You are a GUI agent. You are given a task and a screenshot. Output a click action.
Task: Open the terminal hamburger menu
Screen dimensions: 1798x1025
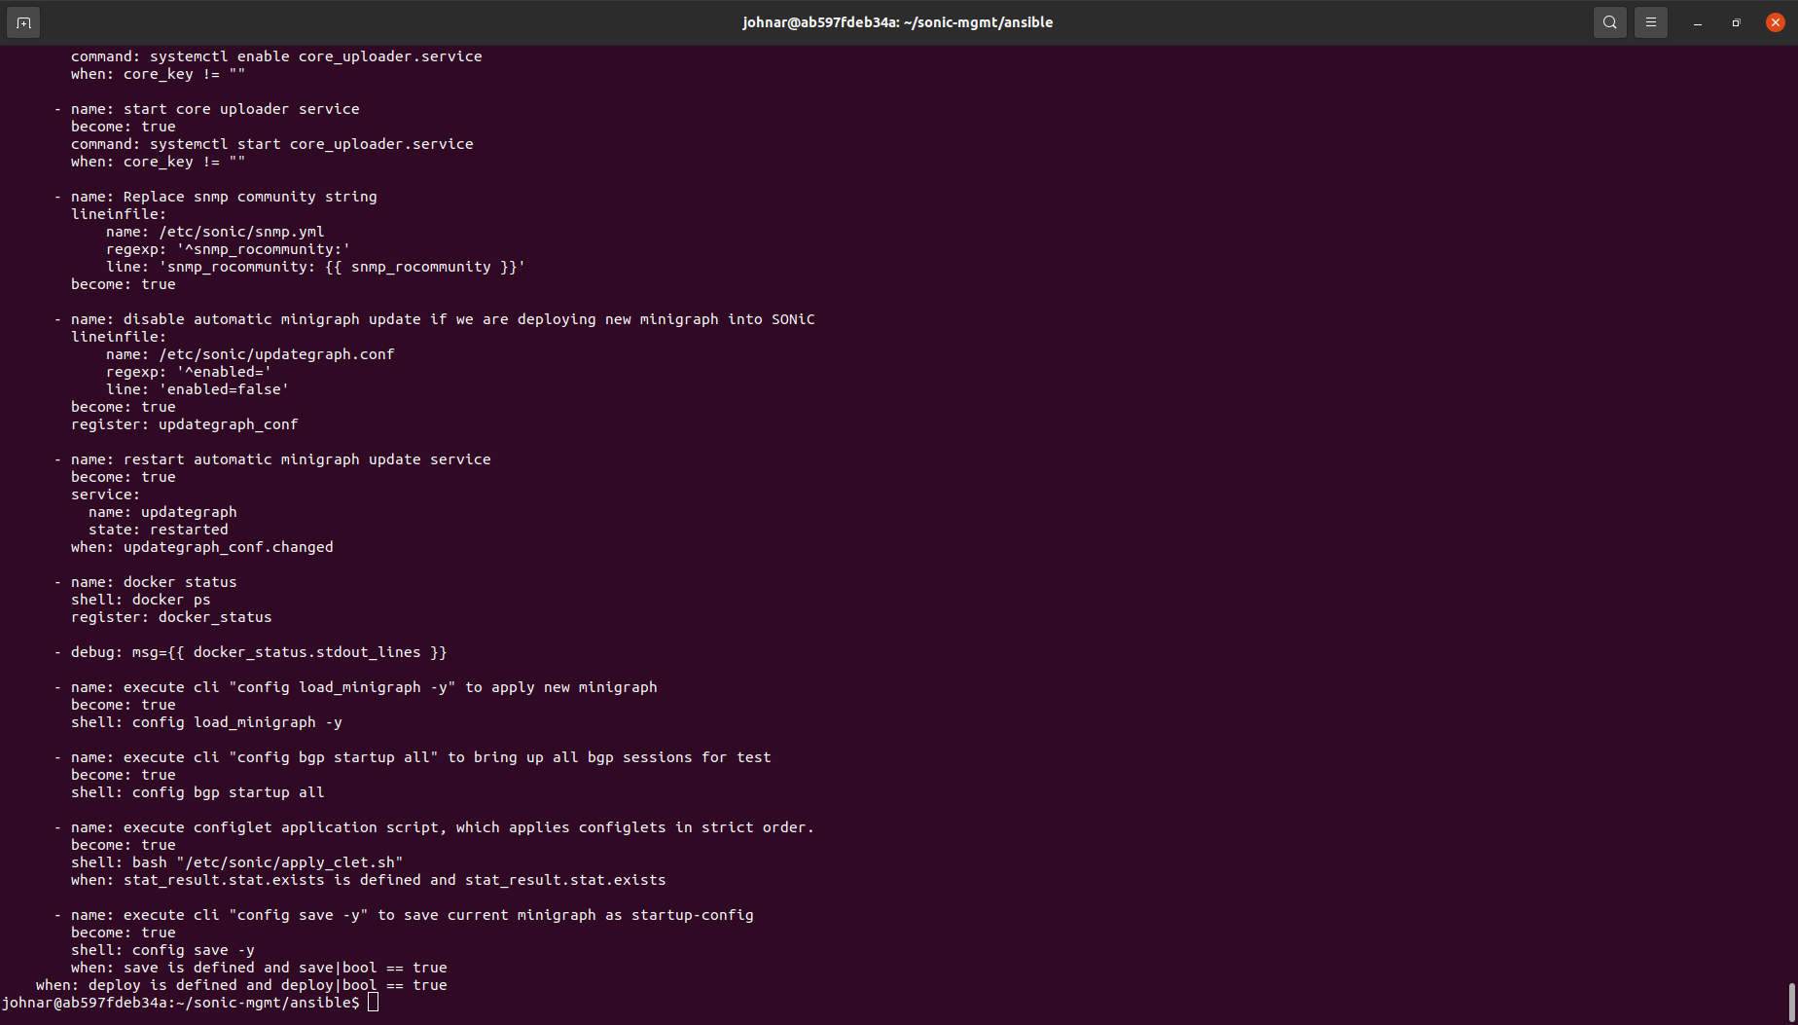click(x=1651, y=22)
